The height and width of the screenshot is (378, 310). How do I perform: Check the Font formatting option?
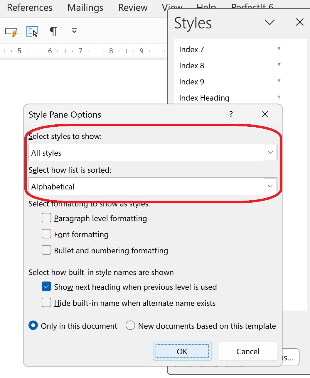pyautogui.click(x=46, y=234)
